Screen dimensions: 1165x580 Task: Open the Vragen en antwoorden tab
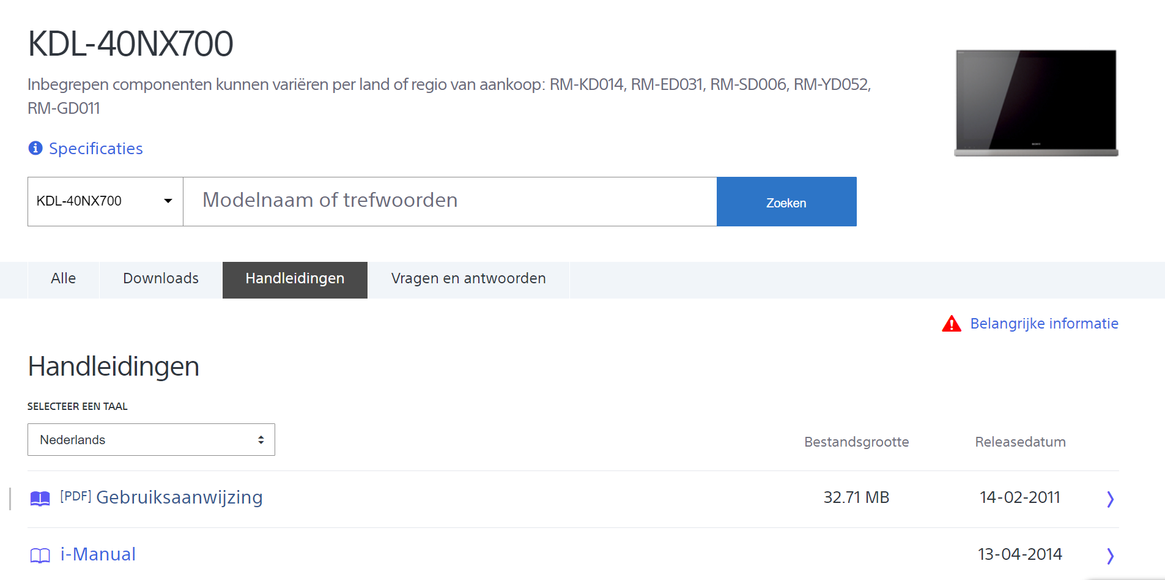[468, 280]
